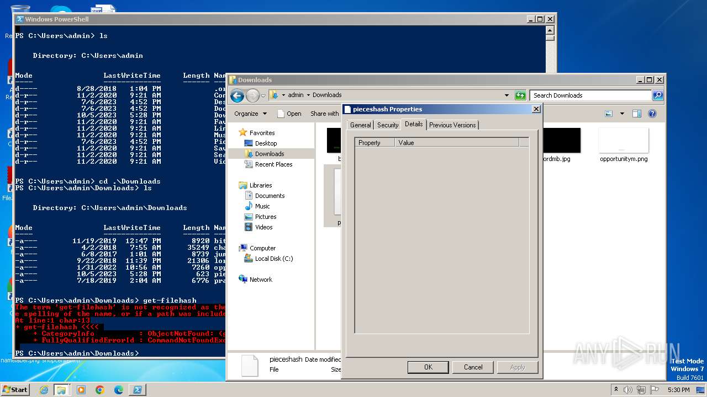Open the view options dropdown arrow

pyautogui.click(x=622, y=114)
